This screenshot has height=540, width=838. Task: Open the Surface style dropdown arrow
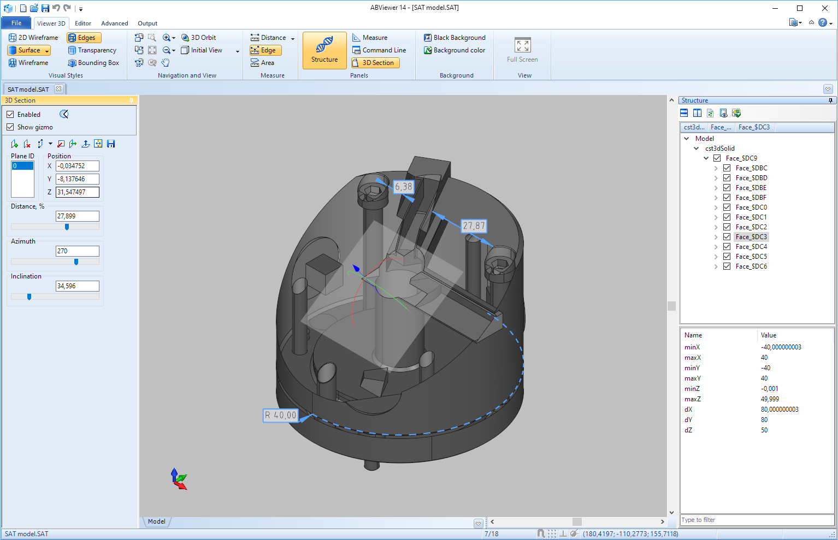48,51
